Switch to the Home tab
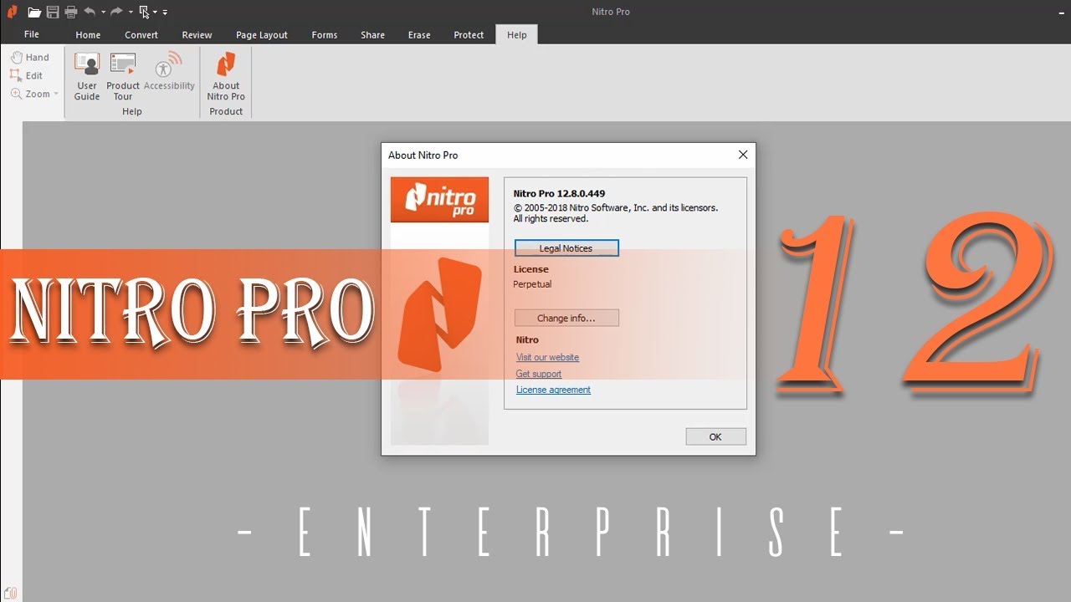 [88, 35]
